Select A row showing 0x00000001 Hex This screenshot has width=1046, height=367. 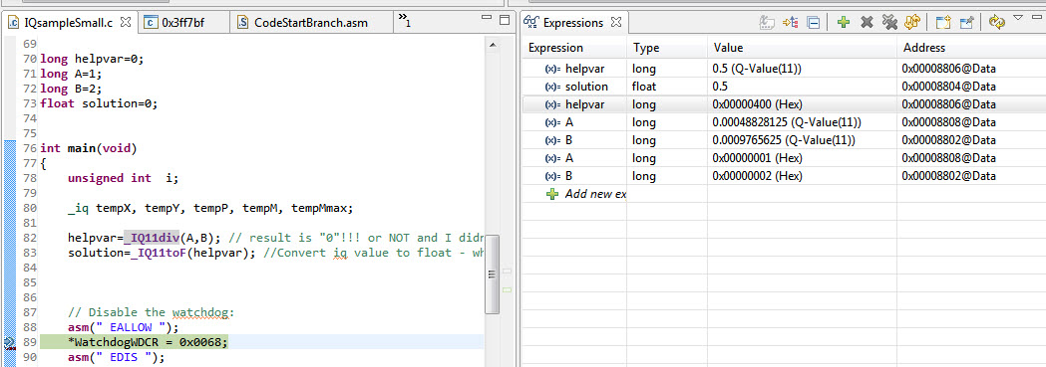pyautogui.click(x=784, y=158)
